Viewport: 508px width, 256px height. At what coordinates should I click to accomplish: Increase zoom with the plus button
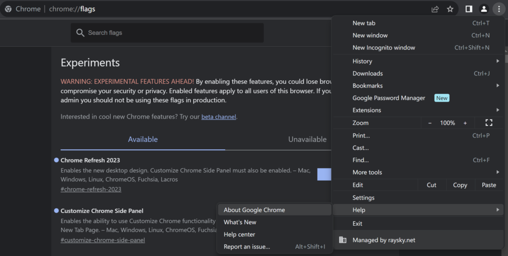point(465,123)
